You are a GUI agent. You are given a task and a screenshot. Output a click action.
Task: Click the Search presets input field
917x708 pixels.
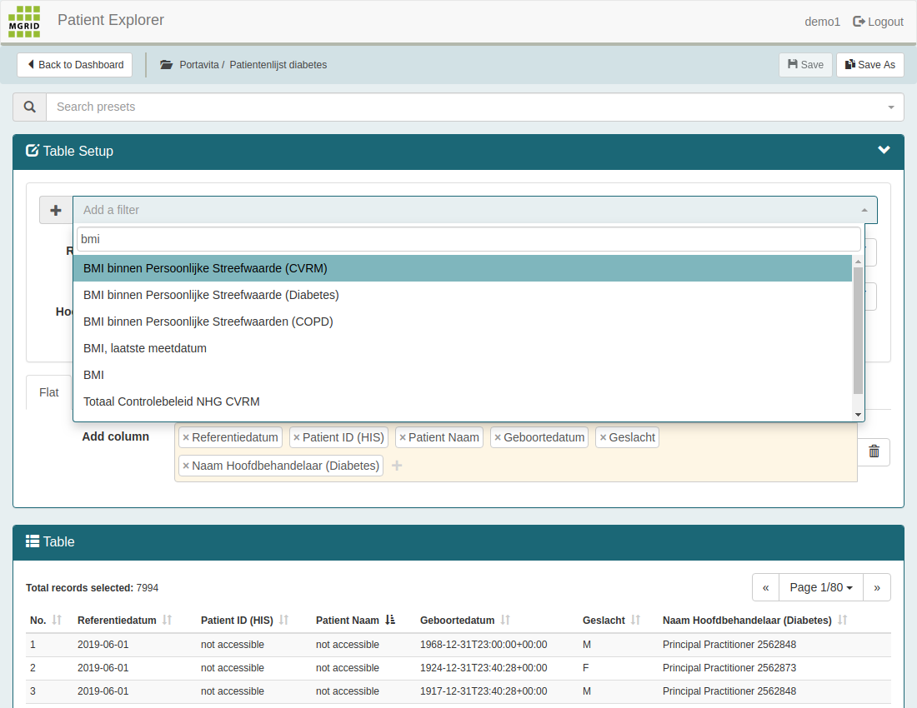pyautogui.click(x=475, y=107)
